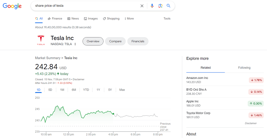Click BYD's 0.14% down badge
The height and width of the screenshot is (138, 267).
(256, 92)
